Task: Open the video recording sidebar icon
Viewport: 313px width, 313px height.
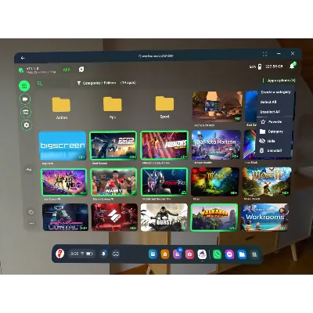Action: point(25,99)
